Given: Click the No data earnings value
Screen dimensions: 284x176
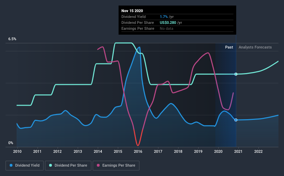Looking at the screenshot, I should 166,28.
